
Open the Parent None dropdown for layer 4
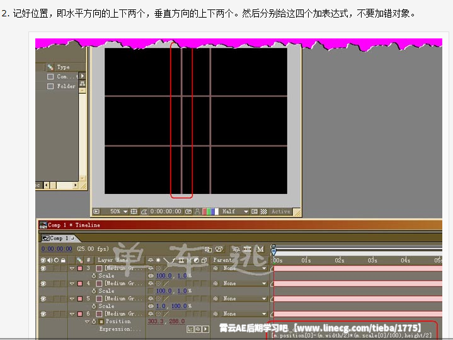pyautogui.click(x=244, y=283)
